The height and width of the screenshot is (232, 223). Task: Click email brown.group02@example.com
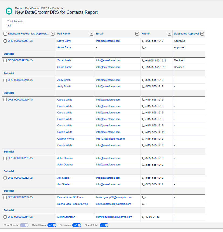point(114,197)
